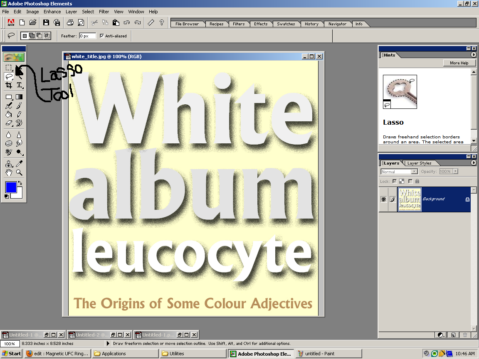Switch to the Layer Styles tab
This screenshot has height=359, width=479.
[419, 163]
